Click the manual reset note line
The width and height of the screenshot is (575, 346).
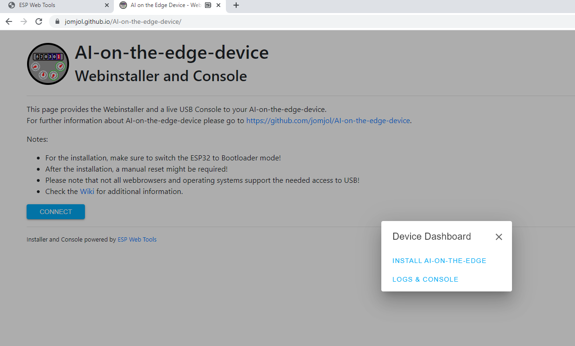[136, 169]
